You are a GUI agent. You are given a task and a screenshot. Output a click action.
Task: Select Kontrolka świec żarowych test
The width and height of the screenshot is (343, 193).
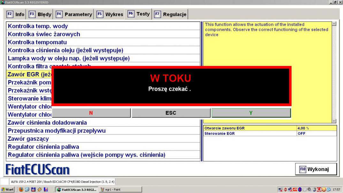coord(103,34)
